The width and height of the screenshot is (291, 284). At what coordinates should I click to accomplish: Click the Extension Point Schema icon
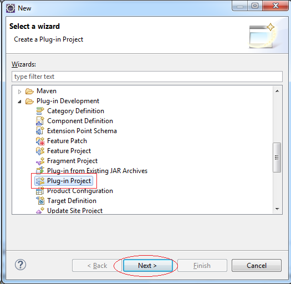coord(40,131)
